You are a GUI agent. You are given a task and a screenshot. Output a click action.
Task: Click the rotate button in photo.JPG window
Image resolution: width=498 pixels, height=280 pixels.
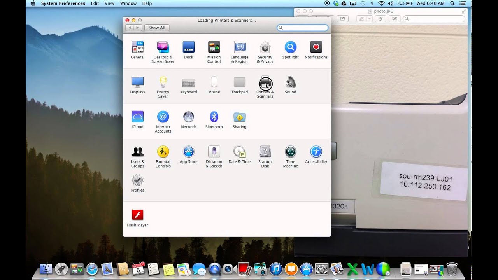pyautogui.click(x=380, y=19)
